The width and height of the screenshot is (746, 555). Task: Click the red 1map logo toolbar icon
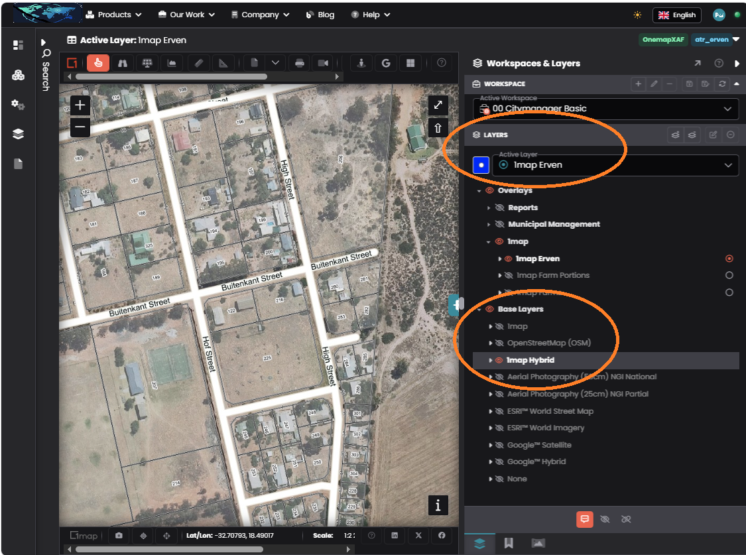pyautogui.click(x=72, y=63)
